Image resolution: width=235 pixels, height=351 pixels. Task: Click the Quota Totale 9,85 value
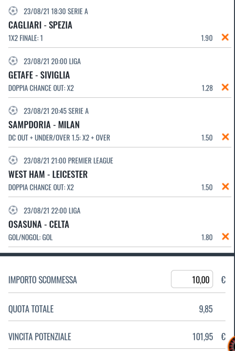point(206,309)
